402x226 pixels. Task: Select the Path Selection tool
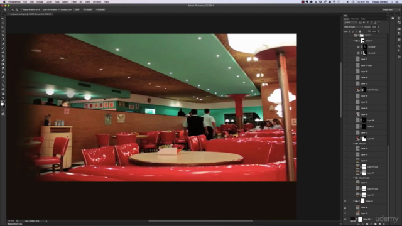3,85
